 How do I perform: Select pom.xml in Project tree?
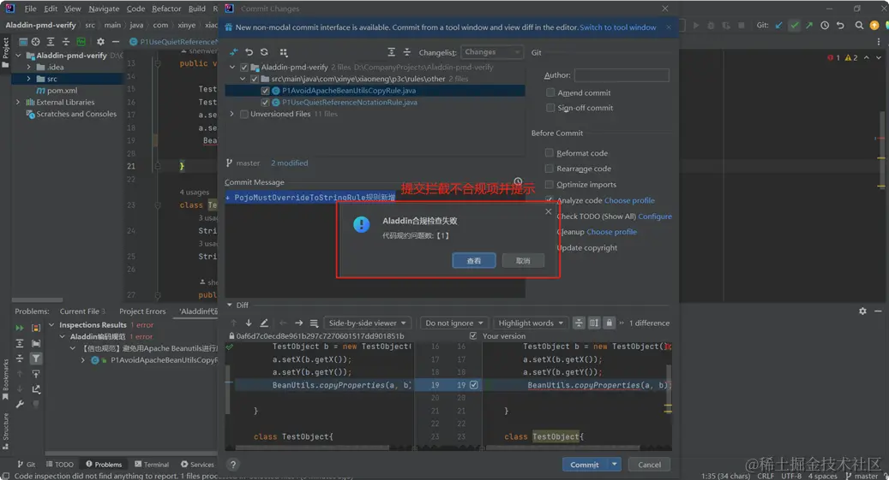coord(63,91)
